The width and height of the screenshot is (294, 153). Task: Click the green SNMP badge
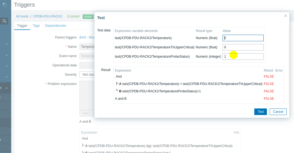[88, 17]
